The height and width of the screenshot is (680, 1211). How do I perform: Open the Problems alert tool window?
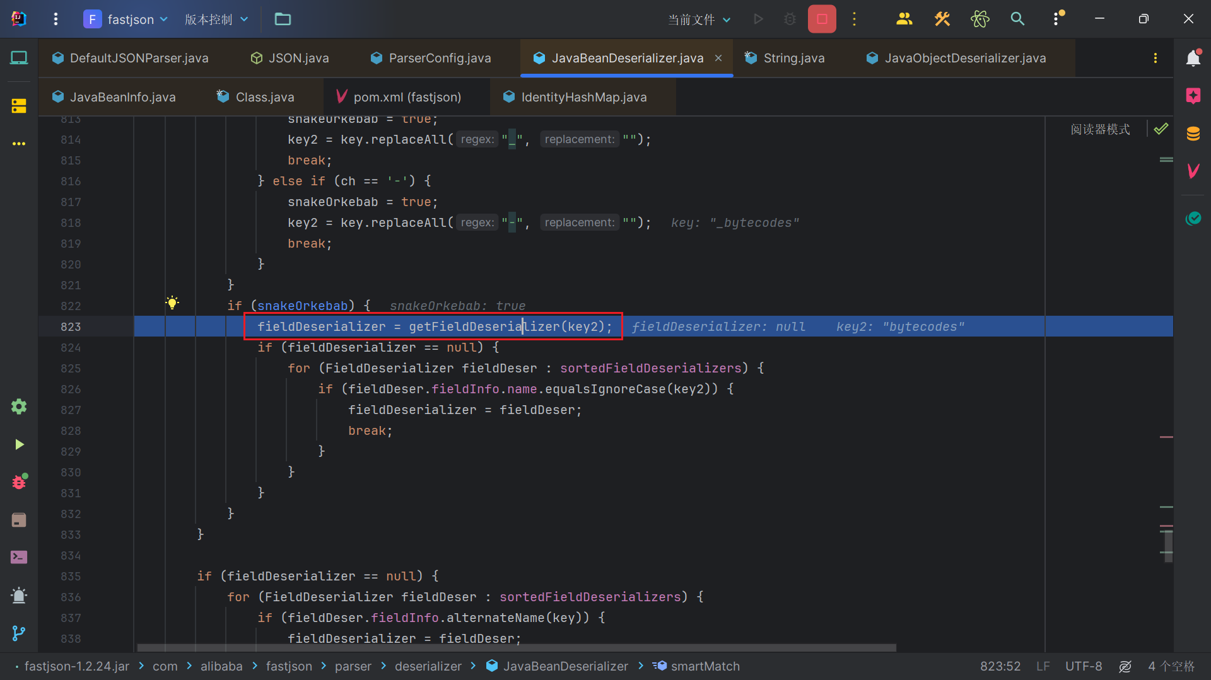click(x=19, y=595)
